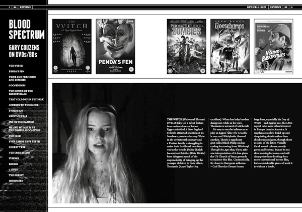Click the next page arrow in top-right header

tap(298, 3)
